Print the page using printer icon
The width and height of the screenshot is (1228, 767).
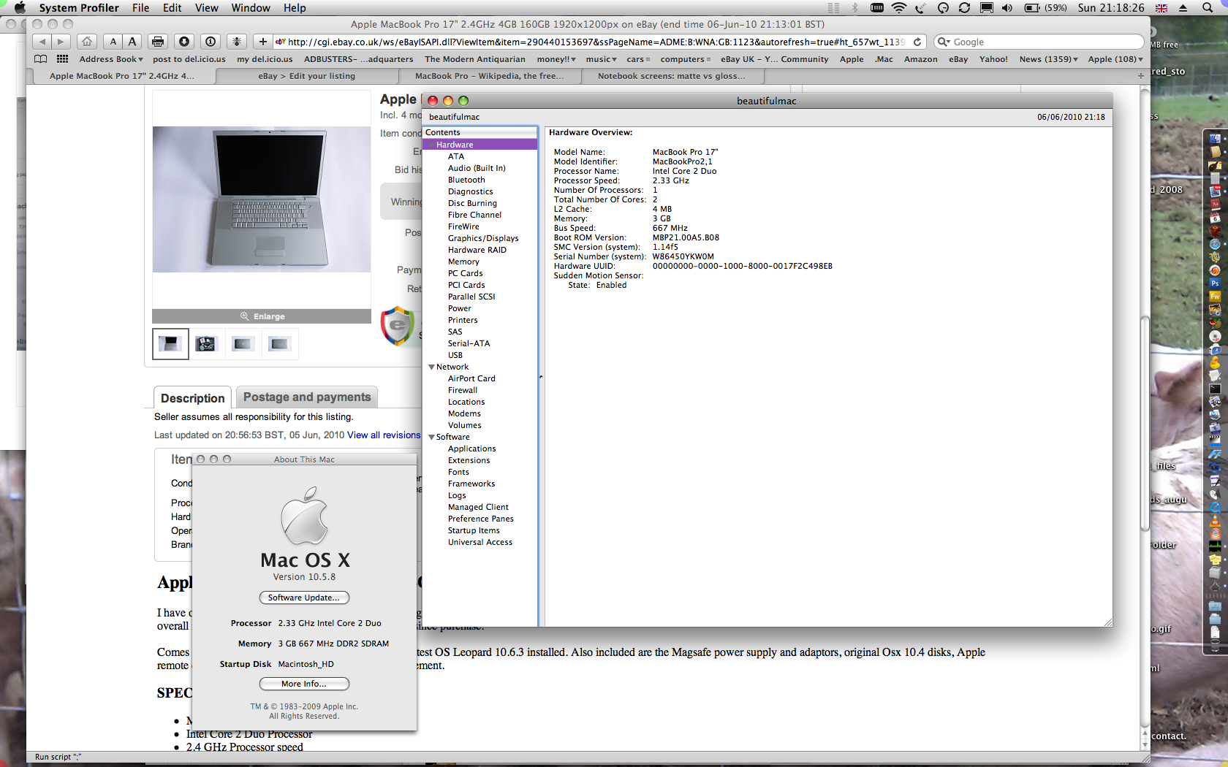(158, 42)
